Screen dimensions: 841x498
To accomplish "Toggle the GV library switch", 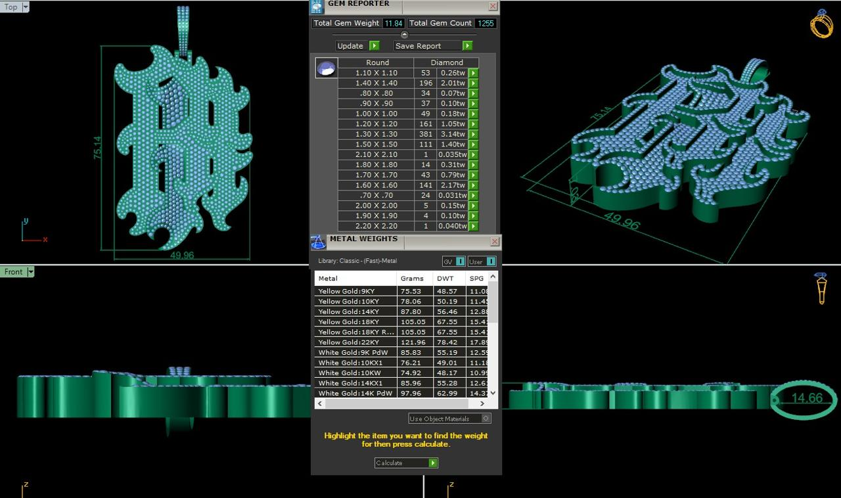I will pyautogui.click(x=460, y=261).
